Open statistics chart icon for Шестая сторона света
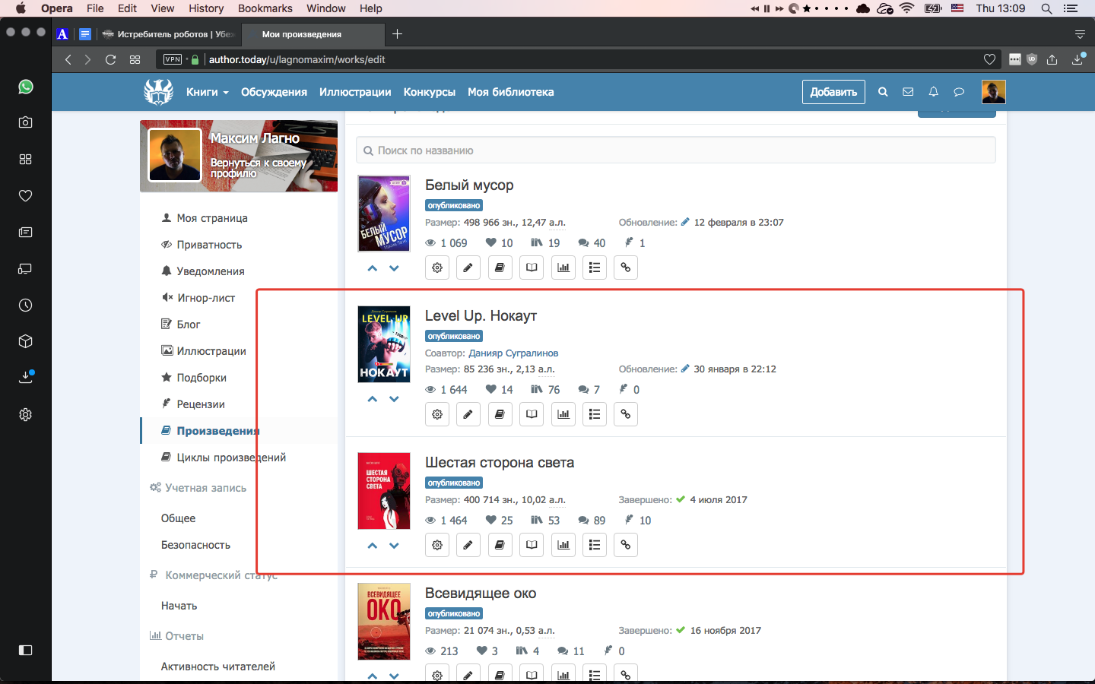This screenshot has height=684, width=1095. pyautogui.click(x=563, y=545)
